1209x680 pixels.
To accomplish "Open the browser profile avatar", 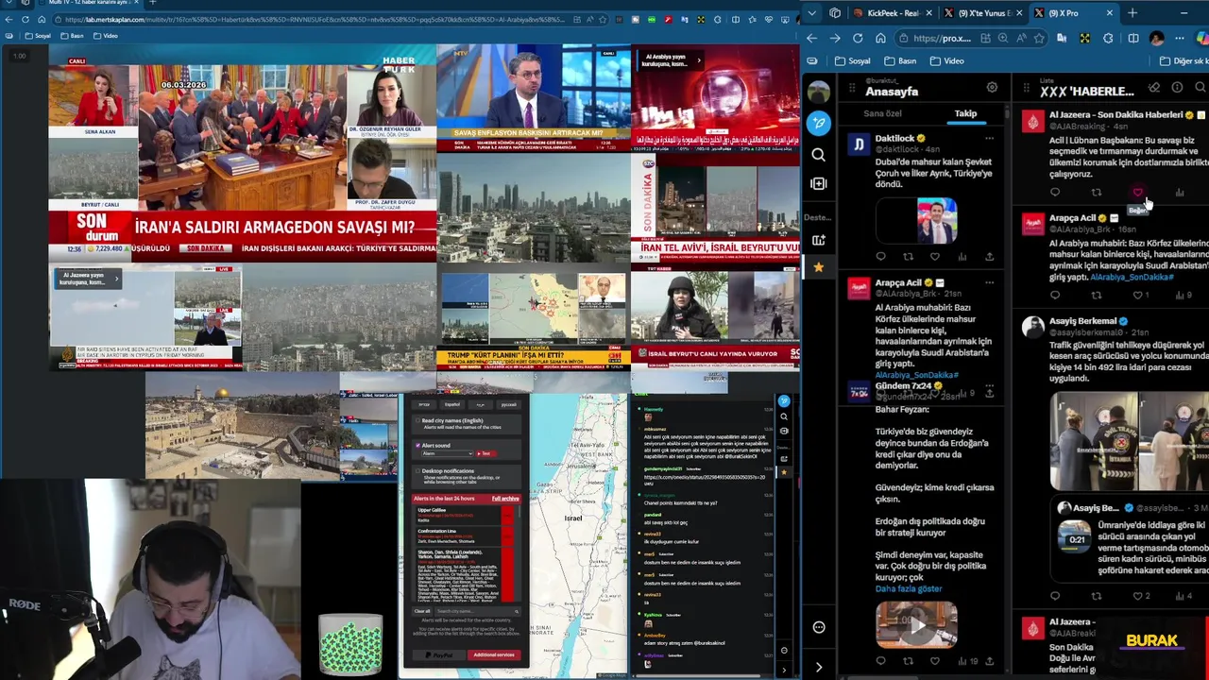I will 1157,38.
